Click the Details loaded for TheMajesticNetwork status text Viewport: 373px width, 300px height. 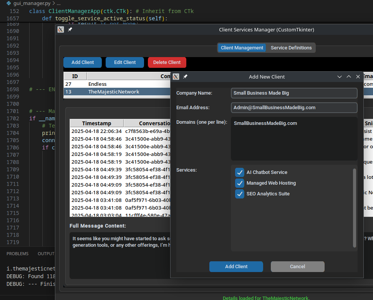[x=266, y=298]
